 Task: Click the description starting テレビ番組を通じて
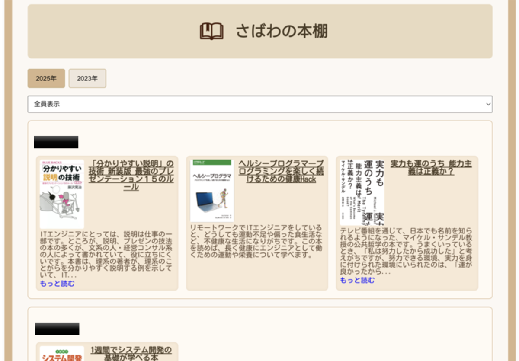pyautogui.click(x=407, y=252)
